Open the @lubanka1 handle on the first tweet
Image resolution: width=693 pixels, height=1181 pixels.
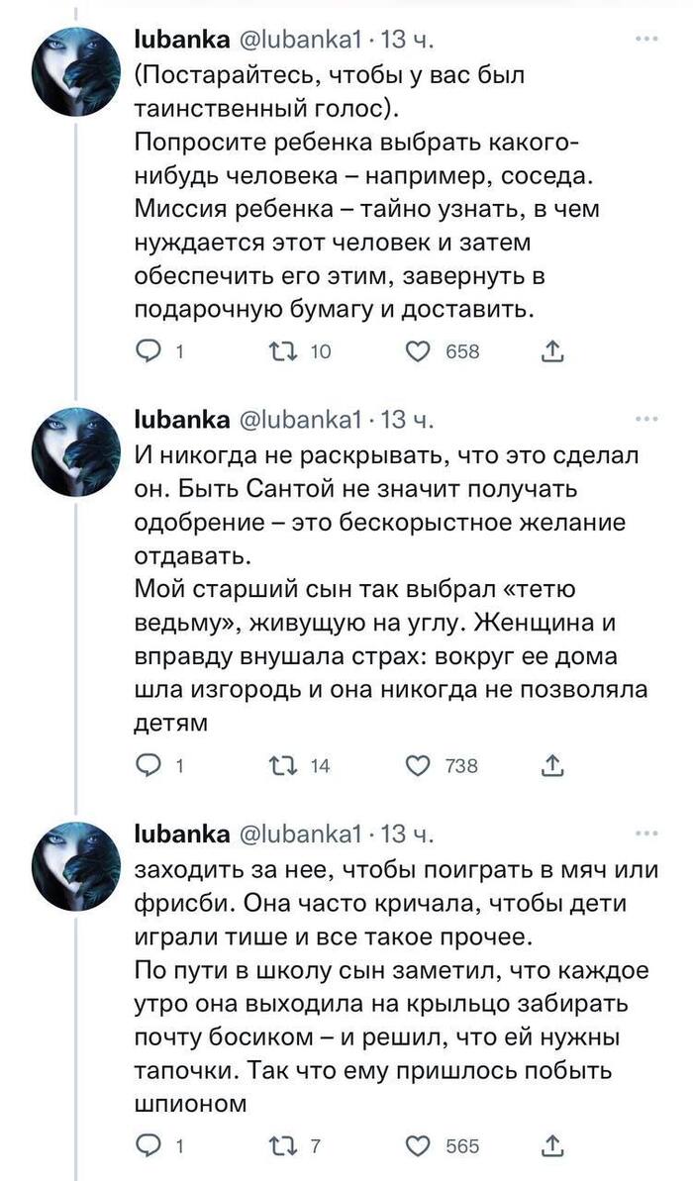pos(300,40)
